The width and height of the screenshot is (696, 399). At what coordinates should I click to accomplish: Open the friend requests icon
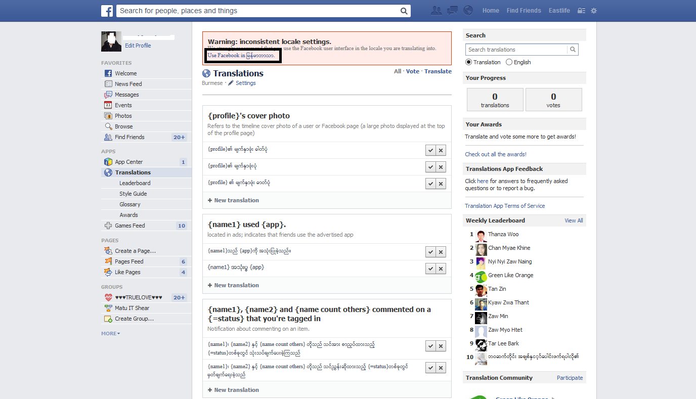point(436,10)
